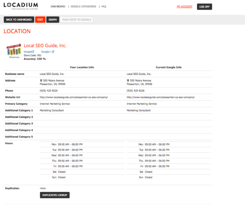Open the Graph view button

tap(53, 20)
